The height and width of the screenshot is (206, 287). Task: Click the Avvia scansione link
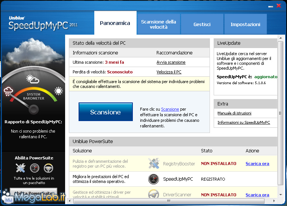coord(171,62)
